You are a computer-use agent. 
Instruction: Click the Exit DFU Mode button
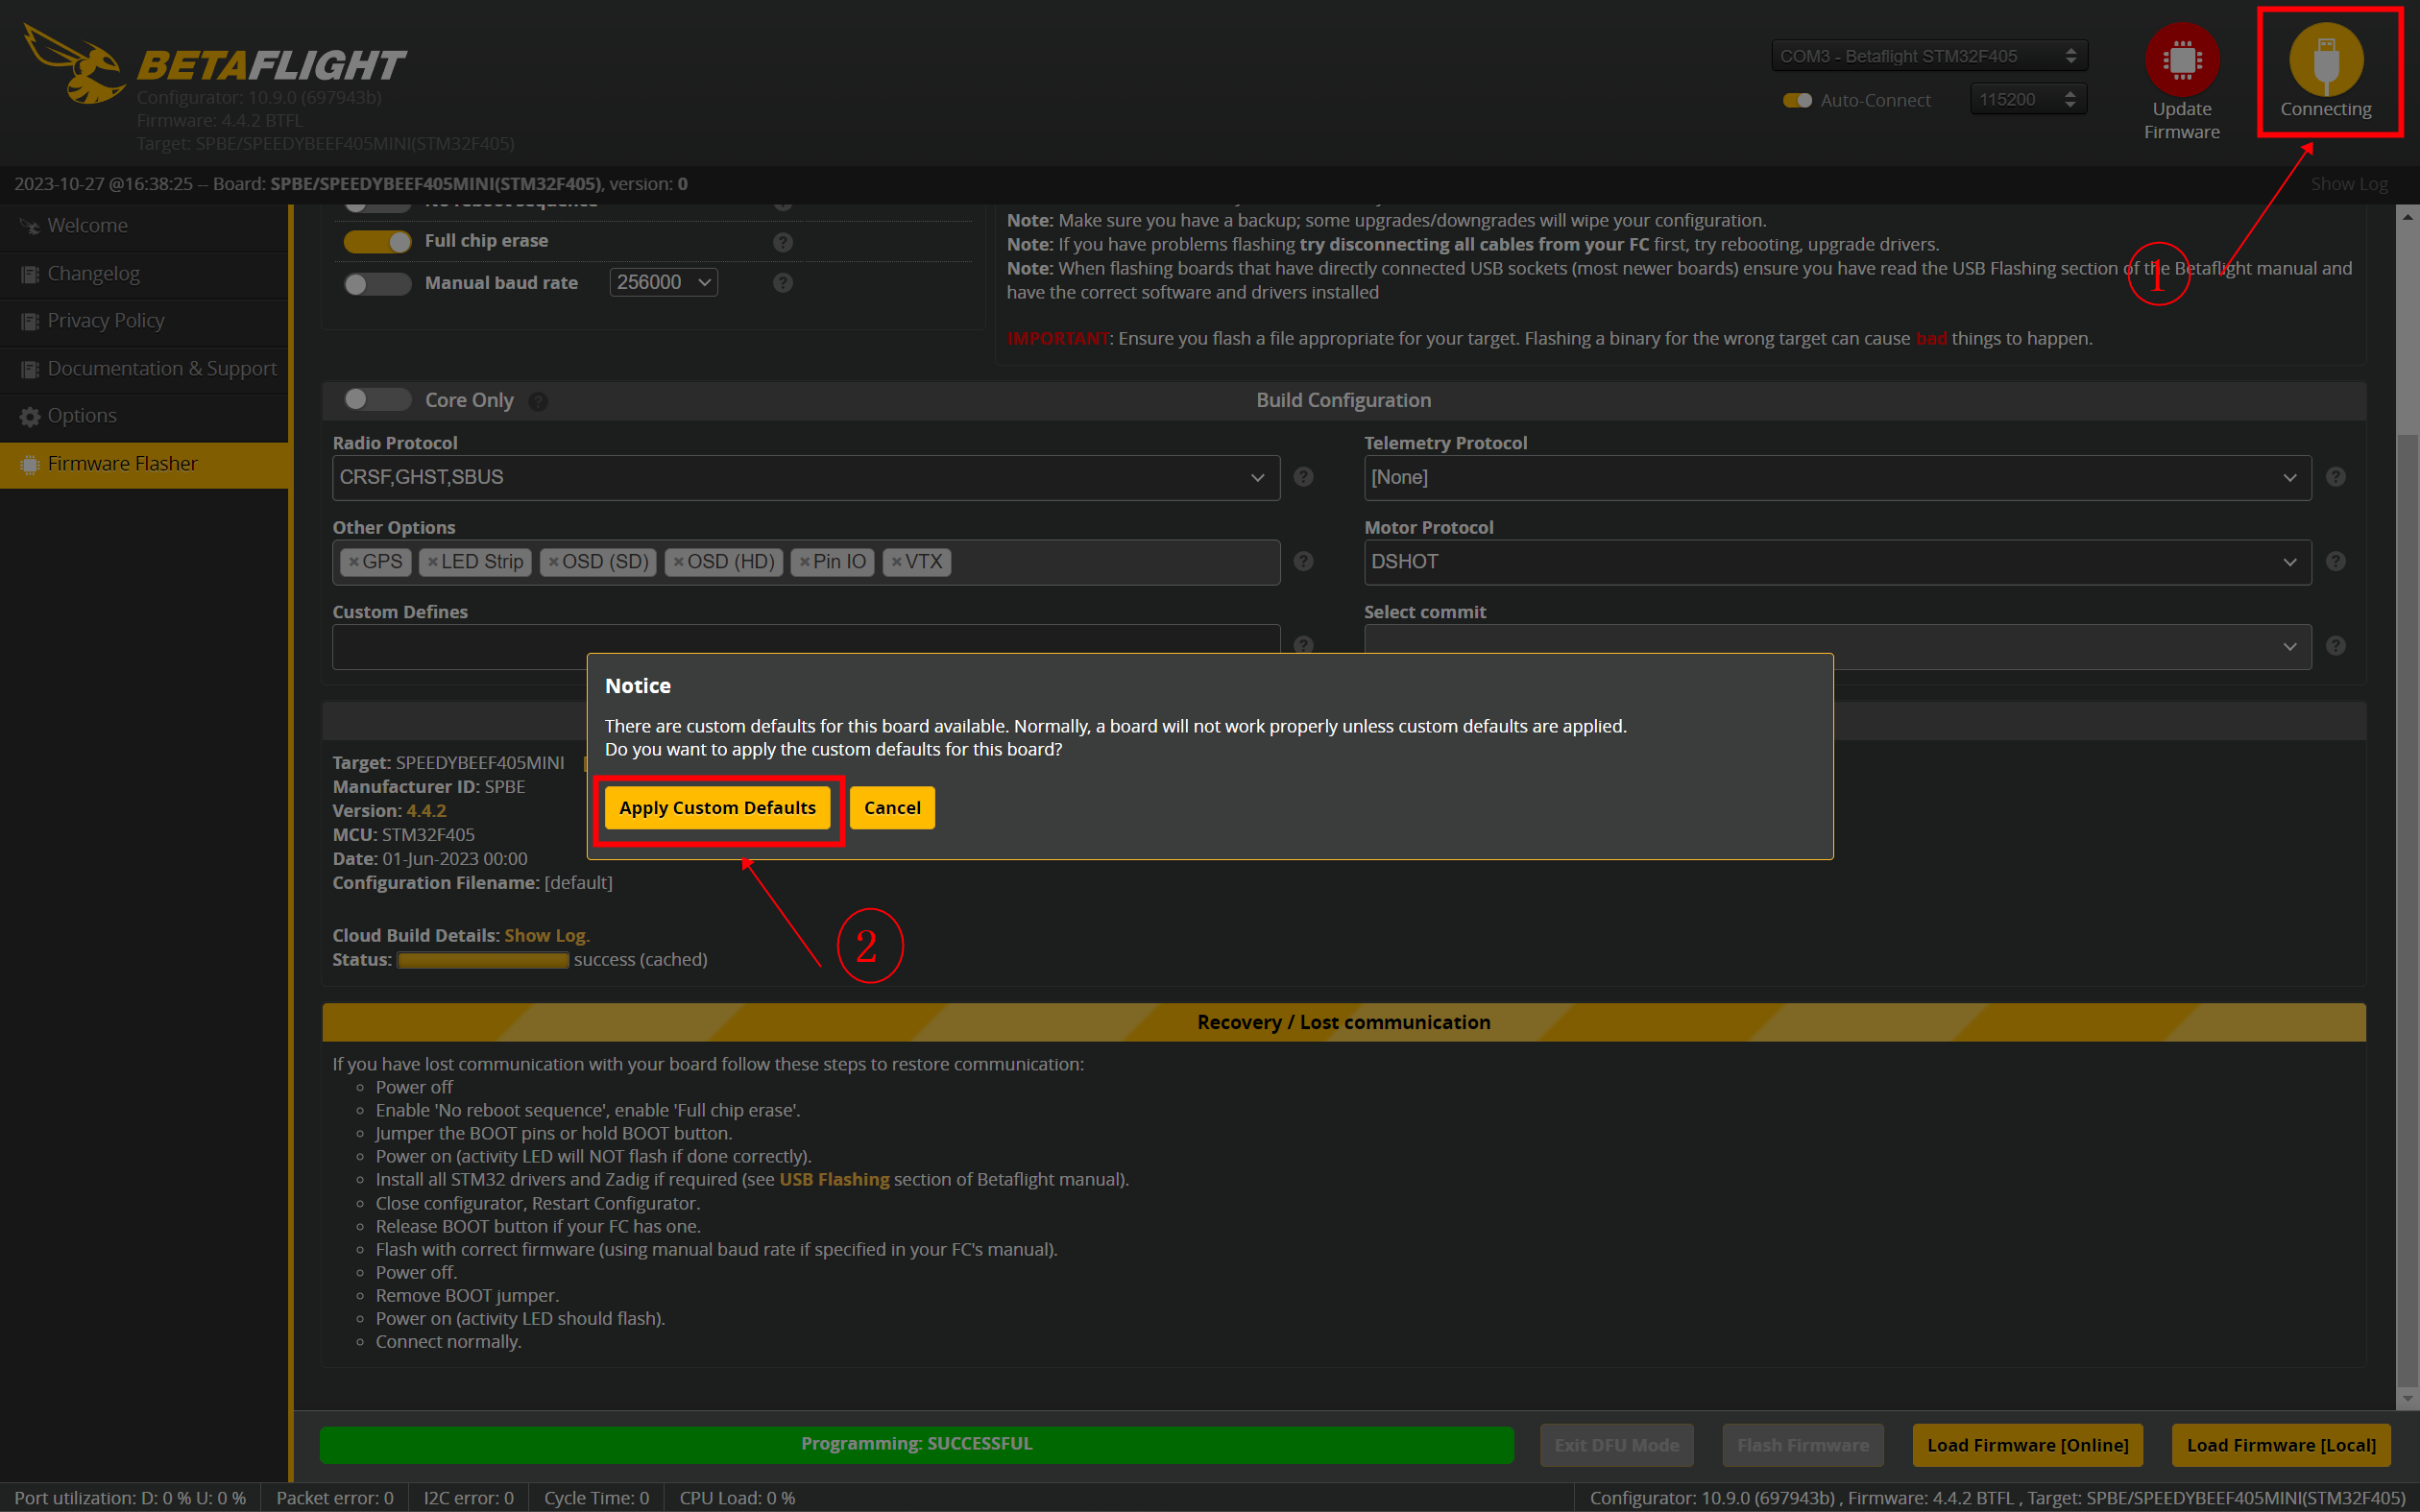[1616, 1445]
